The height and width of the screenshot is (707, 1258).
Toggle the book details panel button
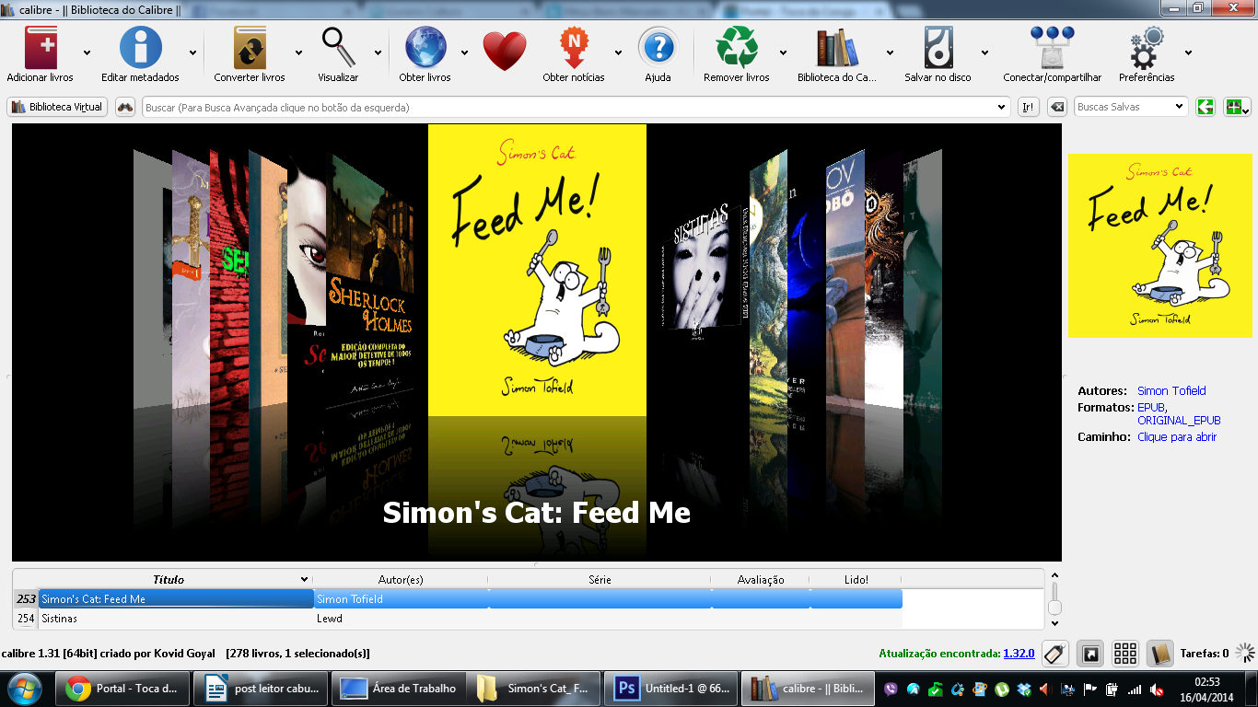pyautogui.click(x=1159, y=654)
